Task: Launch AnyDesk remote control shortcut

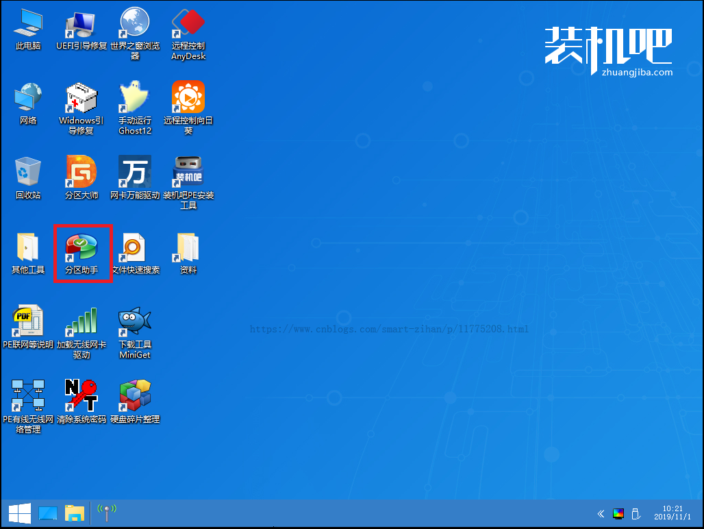Action: 188,25
